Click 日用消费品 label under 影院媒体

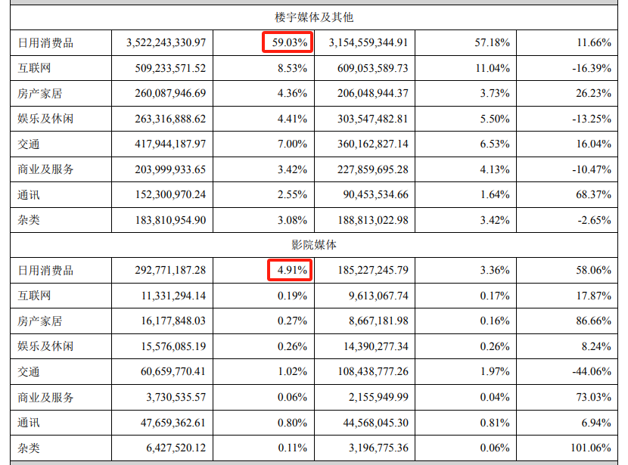(45, 270)
